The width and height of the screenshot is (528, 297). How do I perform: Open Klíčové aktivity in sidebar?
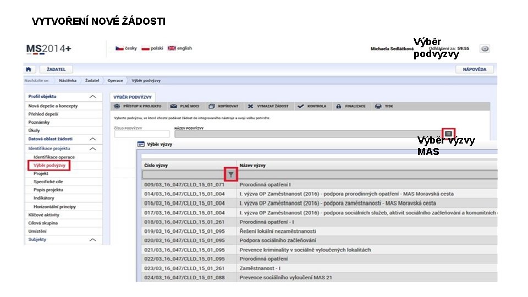44,215
